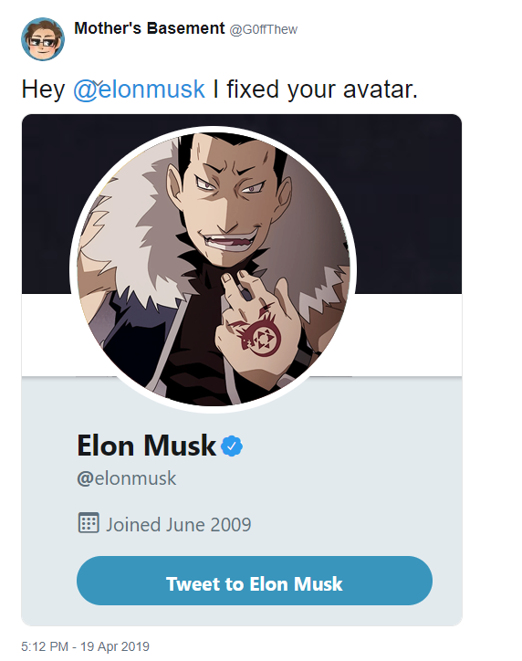Click the word Hey in tweet
The width and height of the screenshot is (522, 661).
click(44, 89)
